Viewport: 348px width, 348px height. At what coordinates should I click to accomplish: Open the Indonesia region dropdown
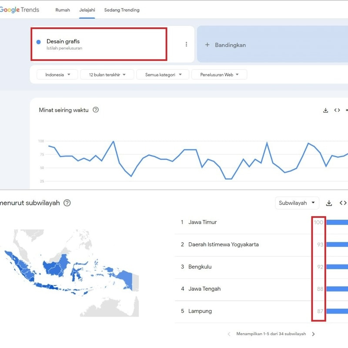(57, 74)
